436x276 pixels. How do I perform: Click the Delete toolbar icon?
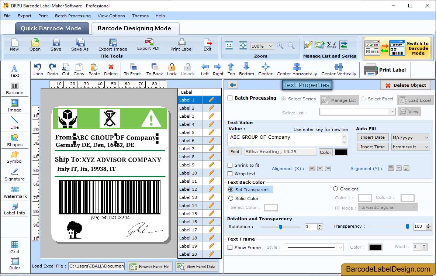click(111, 70)
